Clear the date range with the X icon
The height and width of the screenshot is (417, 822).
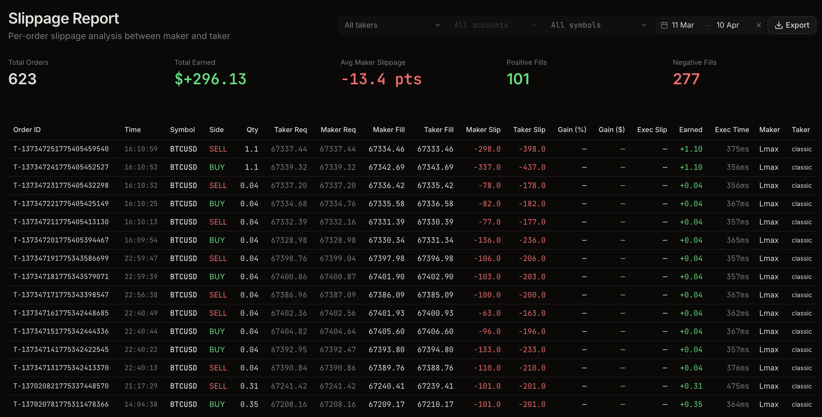[x=758, y=25]
